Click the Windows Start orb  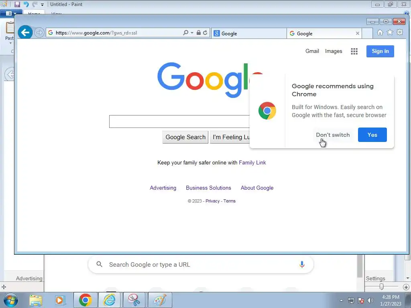11,300
